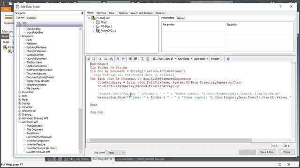Viewport: 300px width, 168px height.
Task: Click the Close button at the bottom right
Action: coord(286,152)
